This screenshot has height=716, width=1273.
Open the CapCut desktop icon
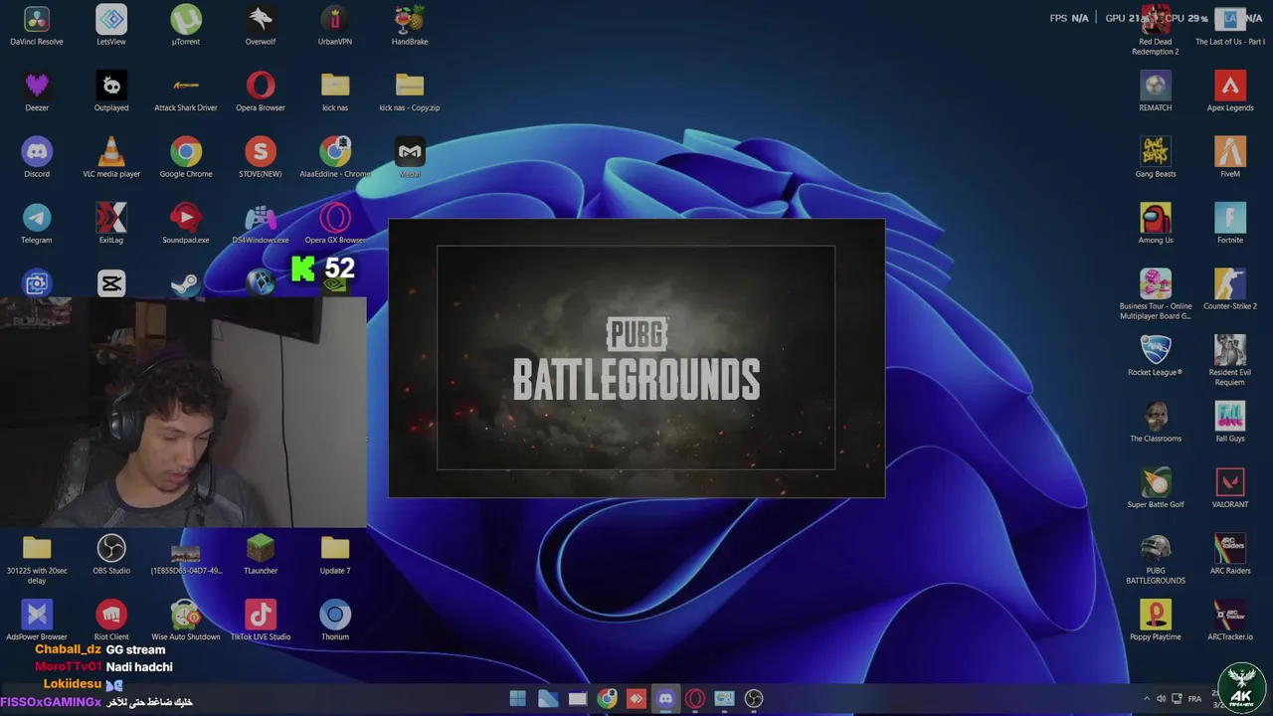111,283
